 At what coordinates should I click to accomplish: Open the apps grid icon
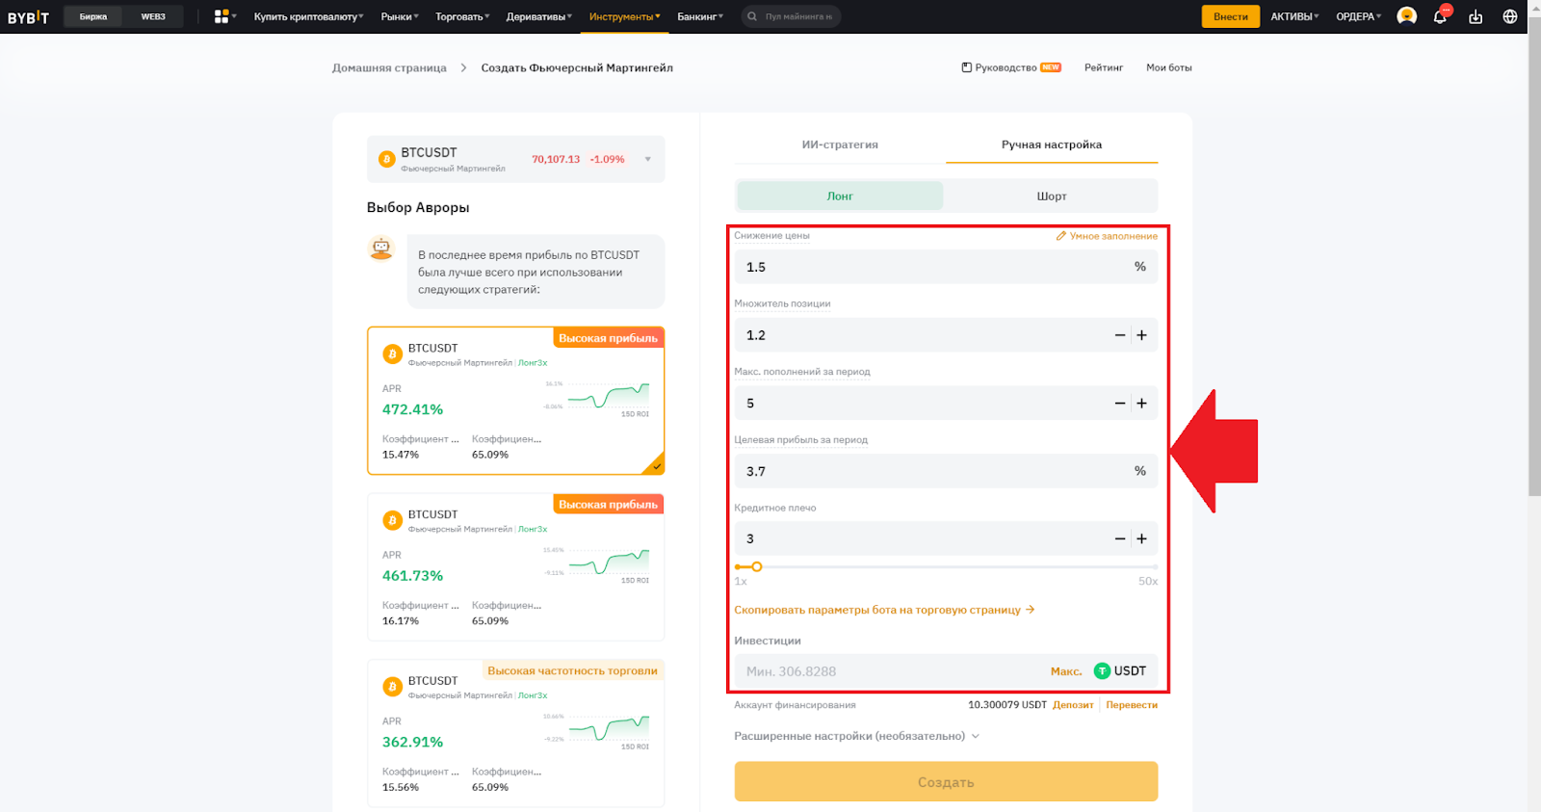pyautogui.click(x=222, y=16)
